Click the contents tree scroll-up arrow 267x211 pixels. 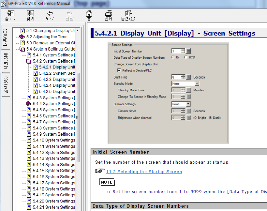click(78, 31)
